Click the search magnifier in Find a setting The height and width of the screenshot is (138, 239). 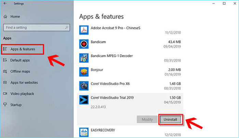67,27
